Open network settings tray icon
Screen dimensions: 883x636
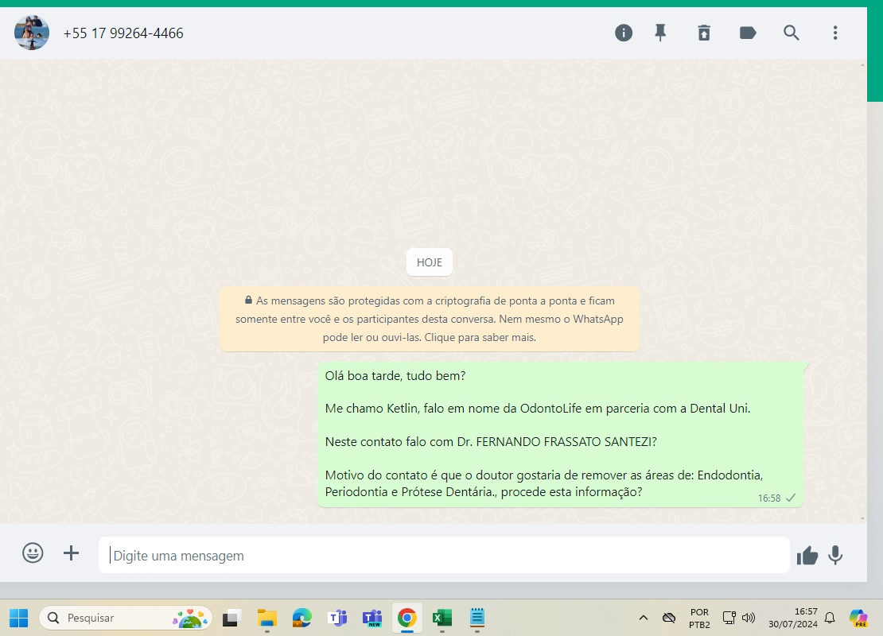coord(729,618)
